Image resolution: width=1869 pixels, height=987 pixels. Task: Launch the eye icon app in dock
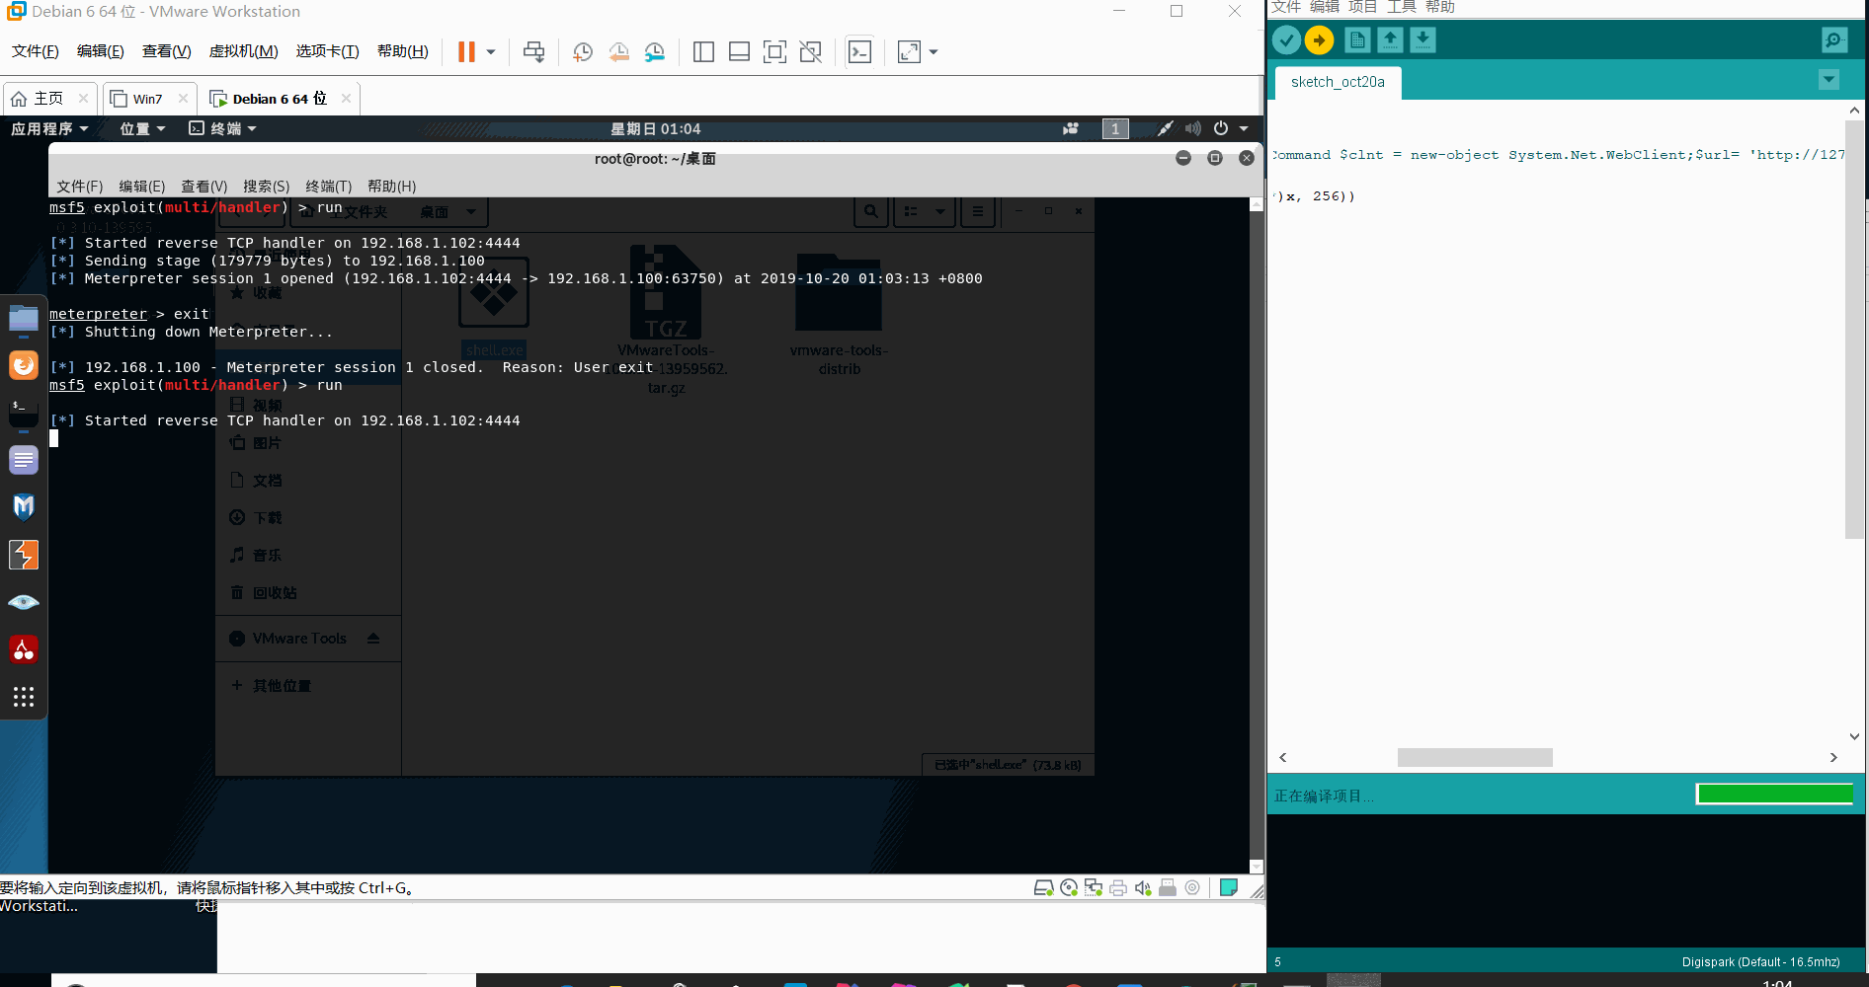(24, 602)
